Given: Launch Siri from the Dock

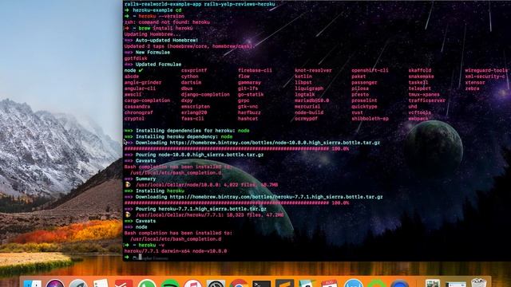Looking at the screenshot, I should tap(55, 284).
